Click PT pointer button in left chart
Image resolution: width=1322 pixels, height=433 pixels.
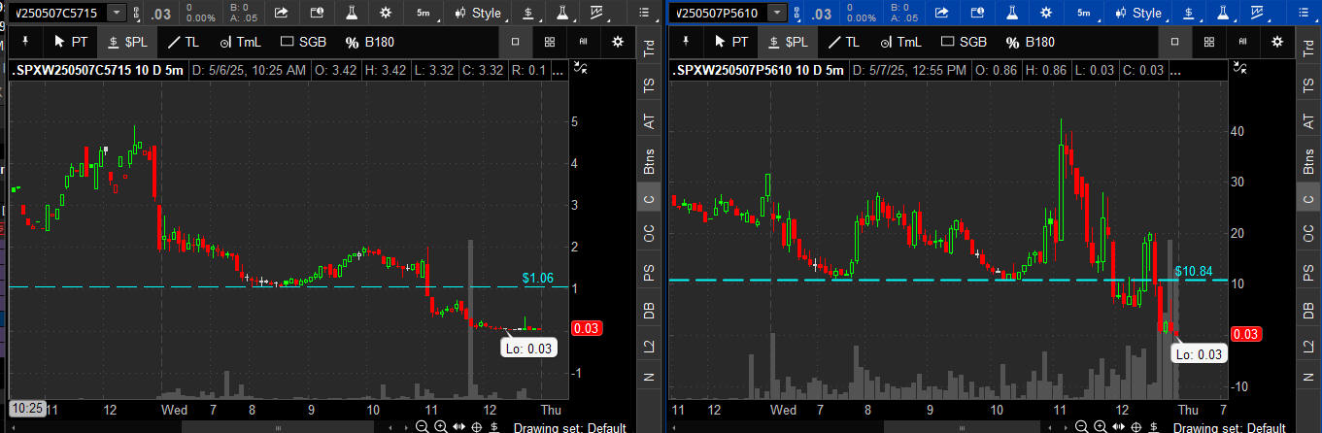click(x=71, y=42)
